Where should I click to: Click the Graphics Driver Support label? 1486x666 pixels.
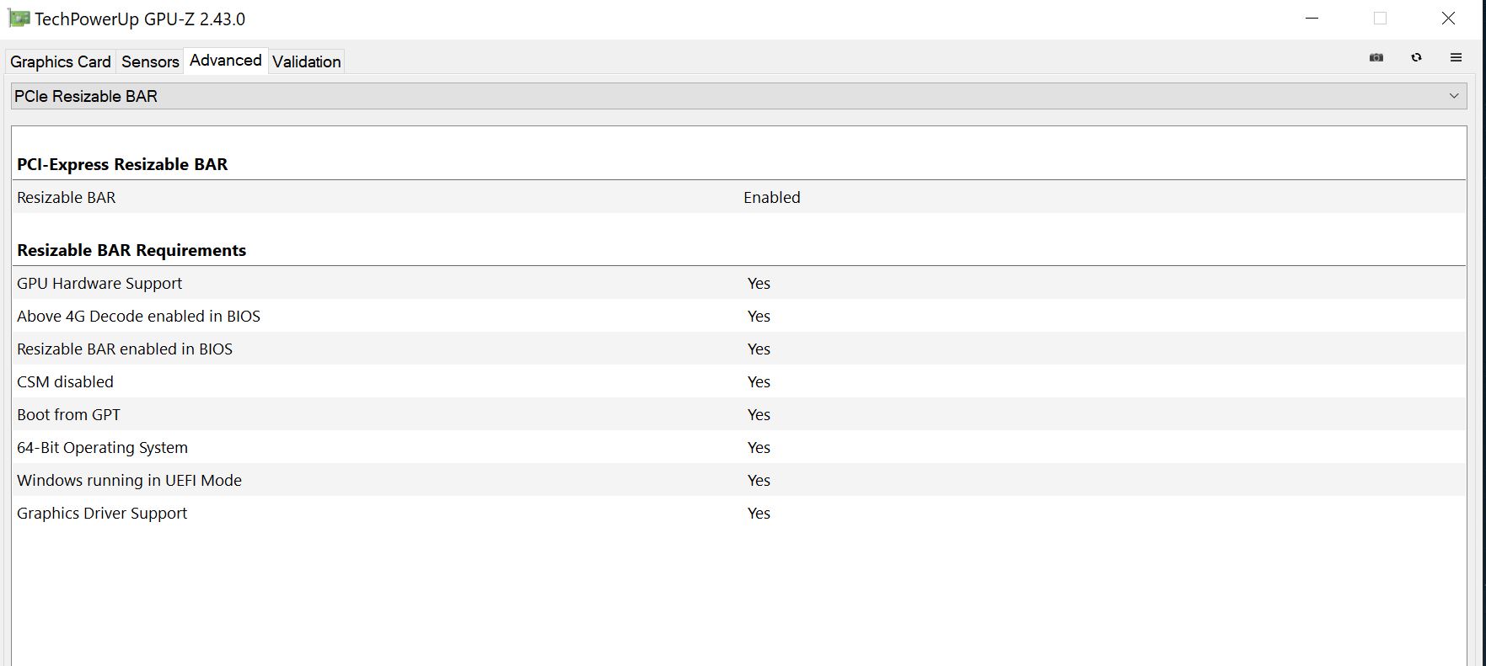(x=102, y=513)
